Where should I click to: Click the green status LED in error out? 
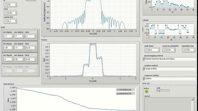coord(146,91)
